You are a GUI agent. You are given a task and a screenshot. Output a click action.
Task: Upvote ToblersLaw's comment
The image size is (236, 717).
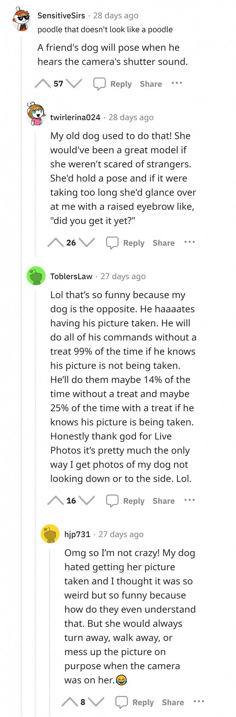tap(56, 501)
